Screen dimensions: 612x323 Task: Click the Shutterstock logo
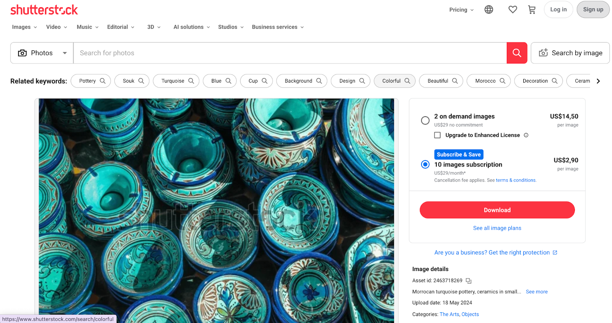44,10
